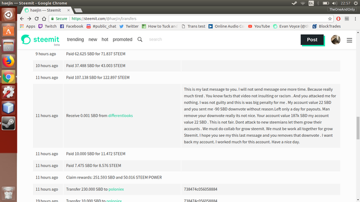Select the Chrome icon in dock
Screen dimensions: 360x202
coord(8,77)
